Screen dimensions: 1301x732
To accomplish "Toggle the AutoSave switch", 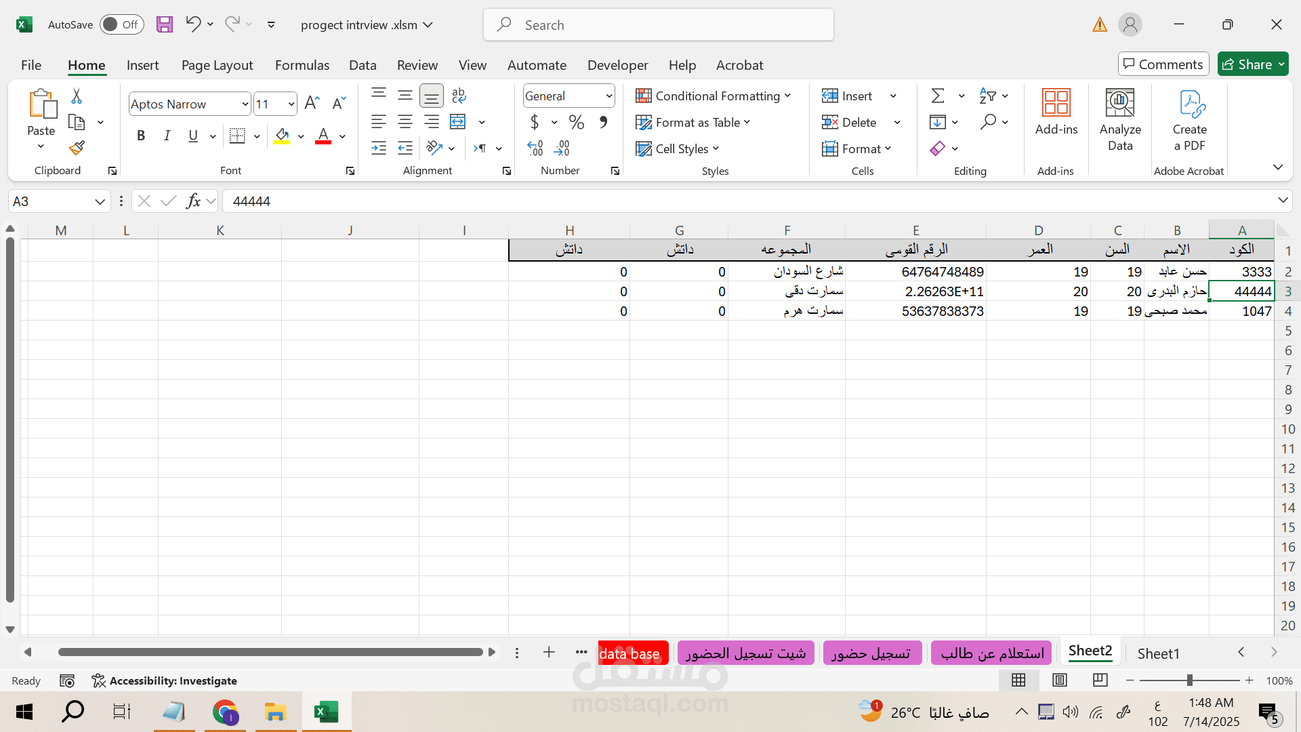I will coord(121,24).
